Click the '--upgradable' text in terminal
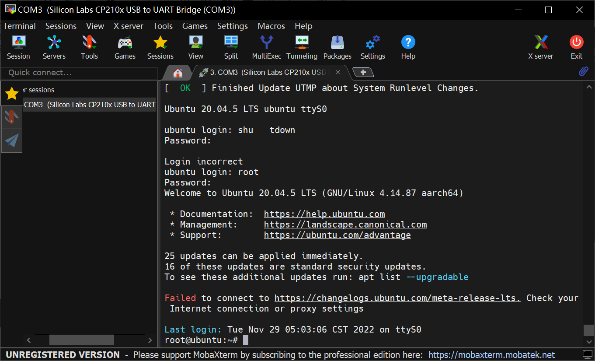This screenshot has width=595, height=361. pyautogui.click(x=437, y=277)
